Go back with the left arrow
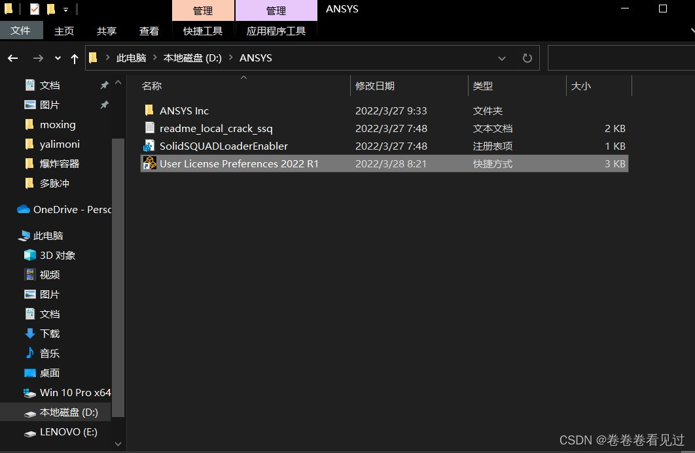 (x=13, y=58)
